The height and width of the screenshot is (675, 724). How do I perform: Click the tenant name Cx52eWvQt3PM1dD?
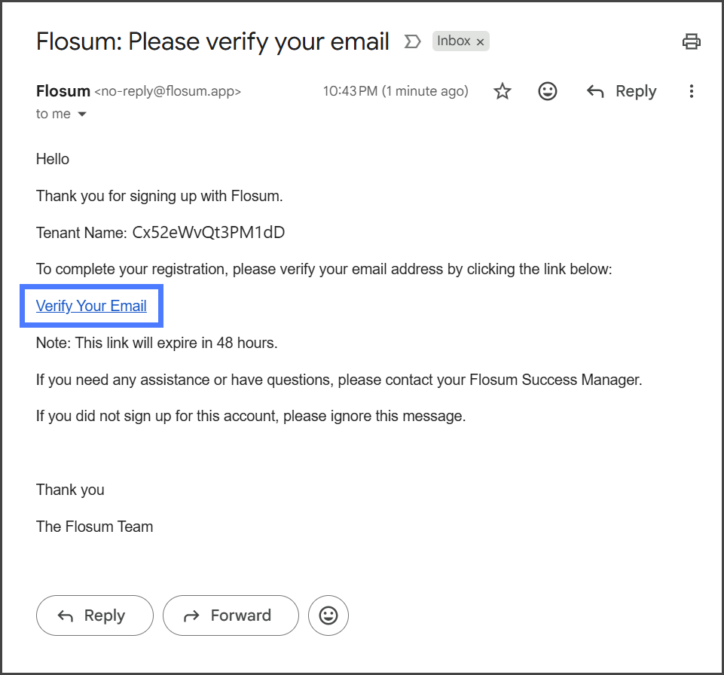tap(209, 233)
